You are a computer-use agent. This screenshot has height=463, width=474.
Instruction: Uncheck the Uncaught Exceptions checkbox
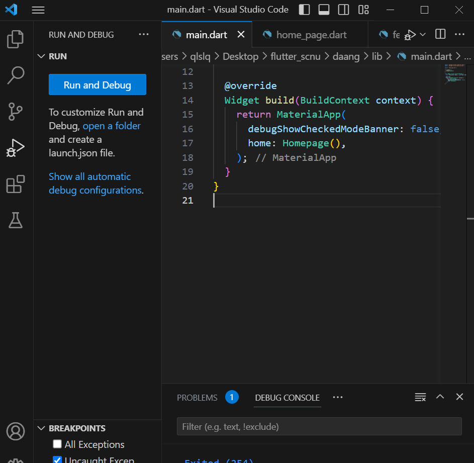57,459
